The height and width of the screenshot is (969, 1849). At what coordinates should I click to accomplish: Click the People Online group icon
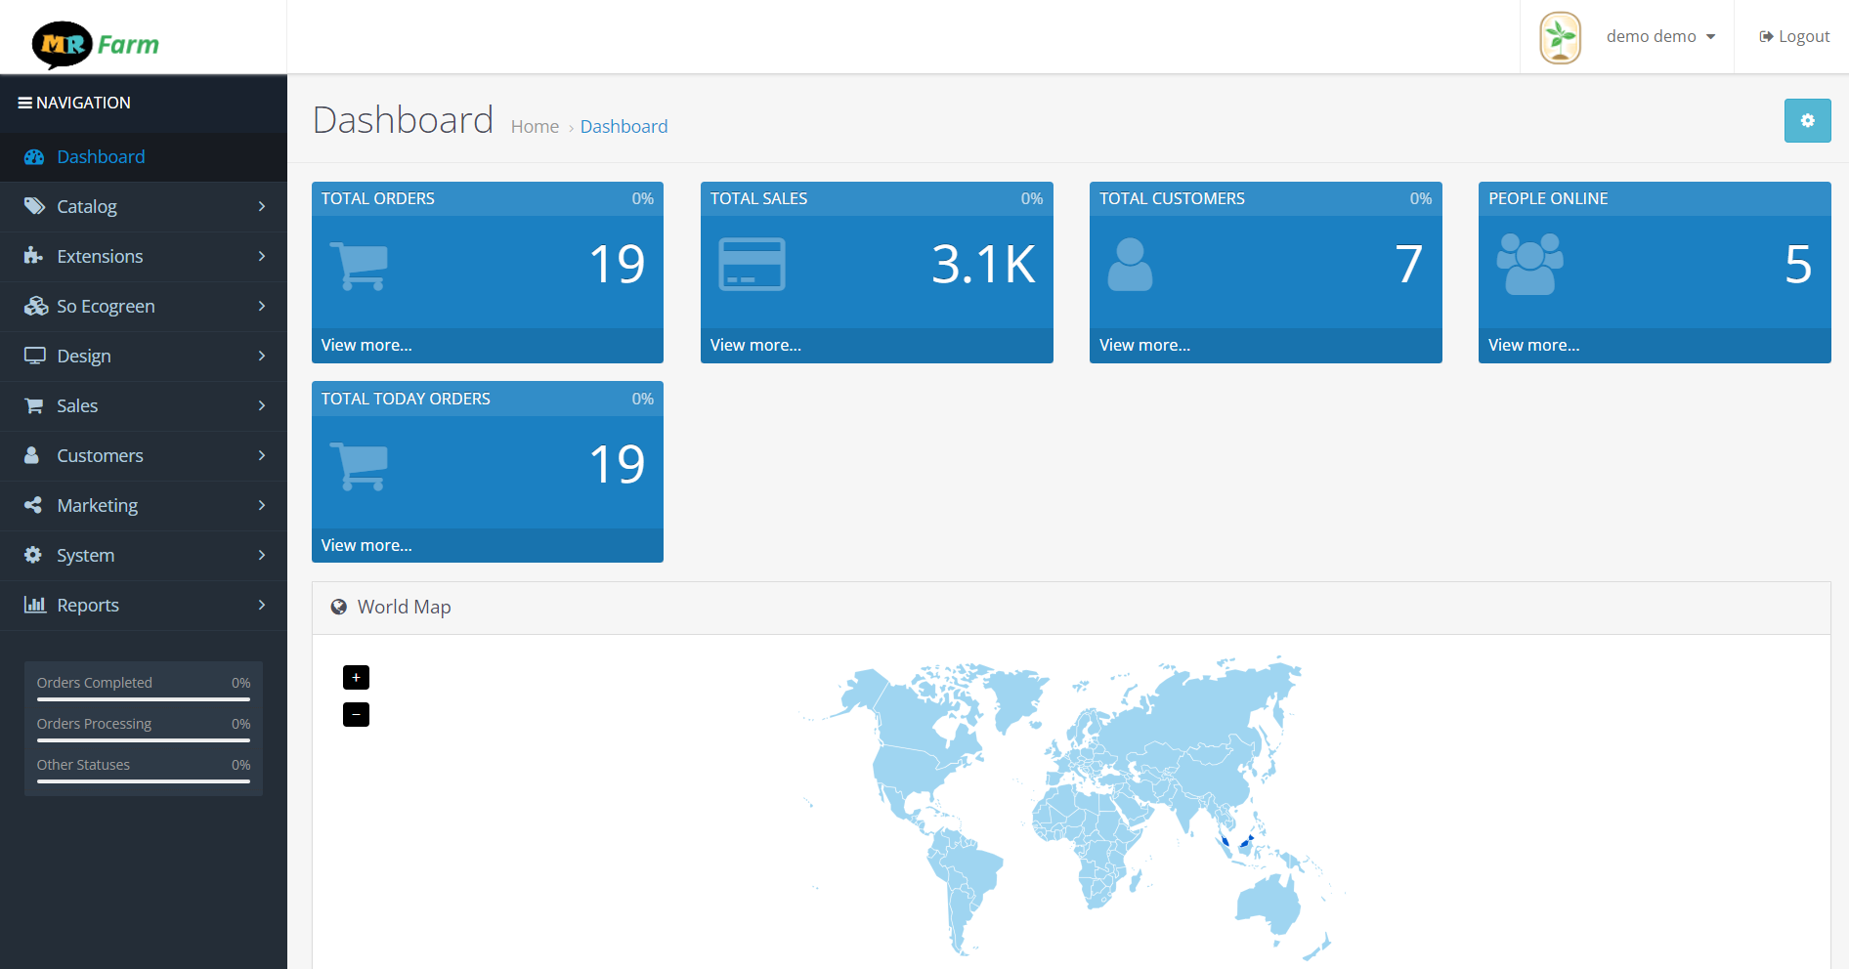click(1529, 265)
